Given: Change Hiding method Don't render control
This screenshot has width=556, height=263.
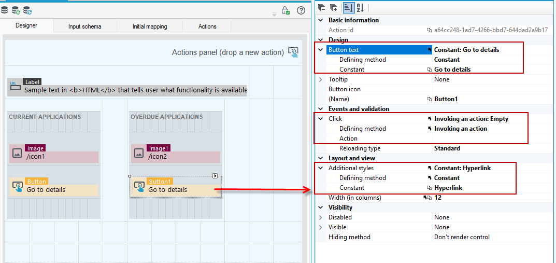Looking at the screenshot, I should 462,237.
